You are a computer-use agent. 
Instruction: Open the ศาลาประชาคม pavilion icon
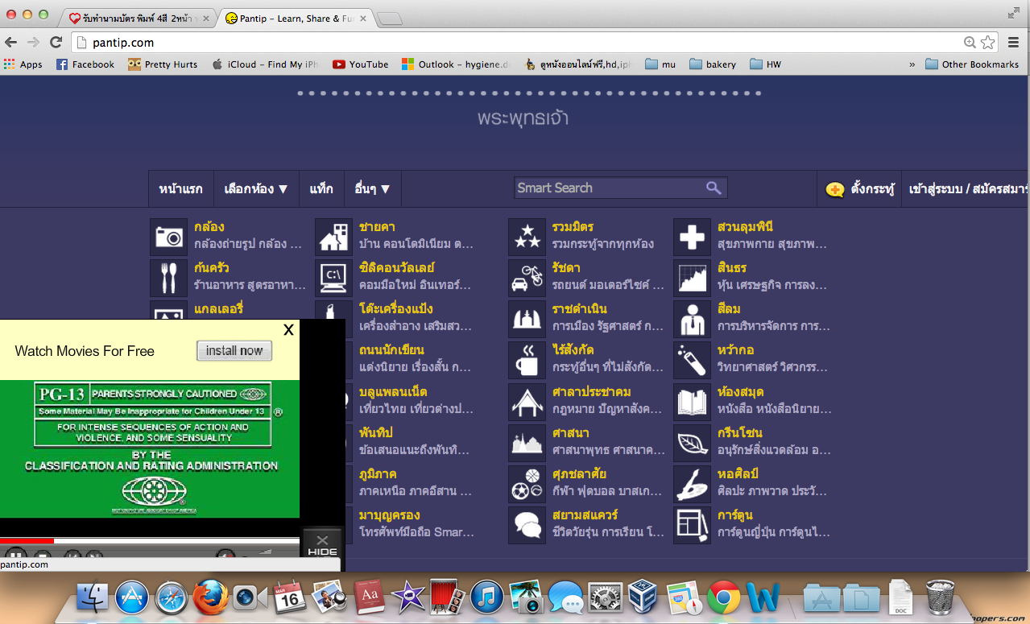click(527, 402)
